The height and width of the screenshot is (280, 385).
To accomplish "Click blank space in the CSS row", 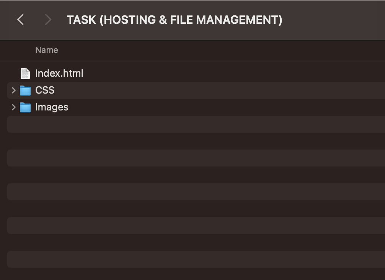I will (x=230, y=91).
